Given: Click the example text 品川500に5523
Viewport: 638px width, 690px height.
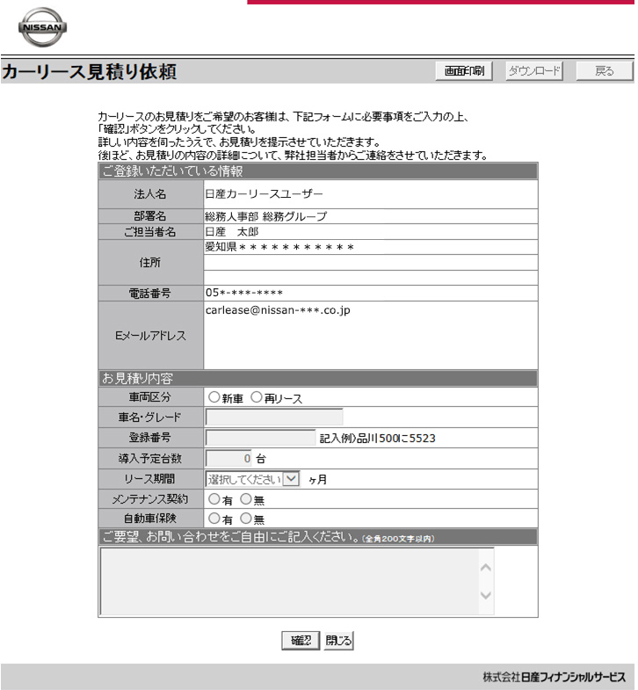Looking at the screenshot, I should [x=396, y=439].
